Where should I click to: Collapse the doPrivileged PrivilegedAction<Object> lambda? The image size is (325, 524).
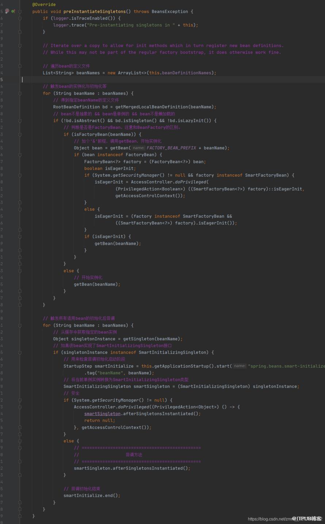pyautogui.click(x=20, y=407)
